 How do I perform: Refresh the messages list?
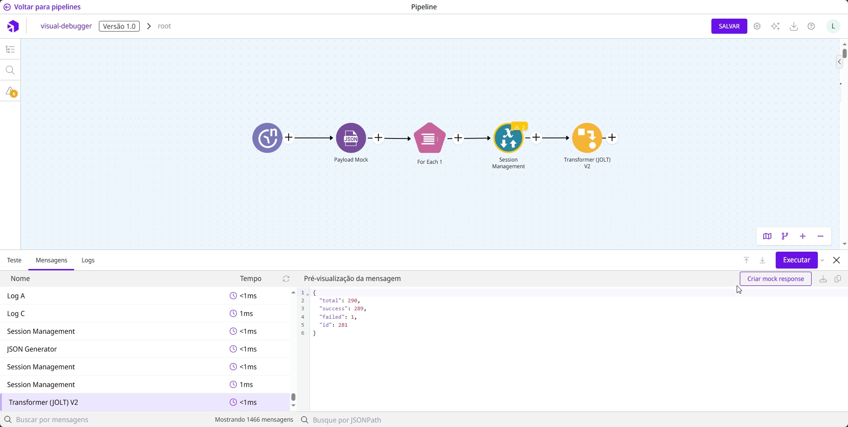point(286,279)
